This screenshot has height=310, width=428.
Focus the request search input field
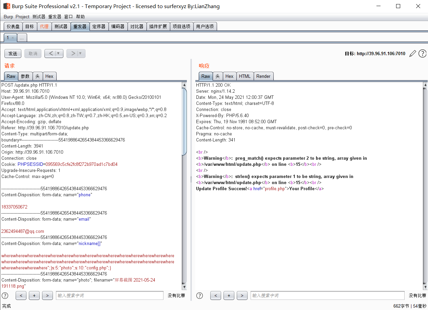[110, 295]
